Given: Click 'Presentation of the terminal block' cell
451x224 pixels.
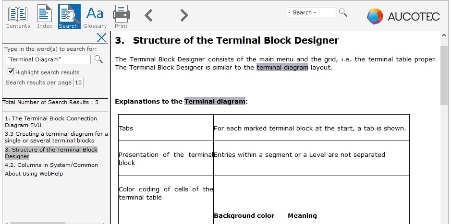Looking at the screenshot, I should pos(166,158).
